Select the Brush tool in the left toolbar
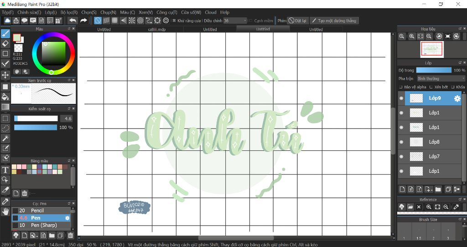 (x=5, y=34)
